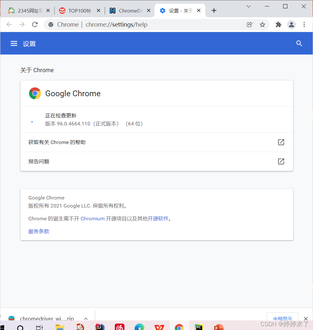Viewport: 313px width, 330px height.
Task: Close the ChromeDriver tab
Action: coord(148,11)
